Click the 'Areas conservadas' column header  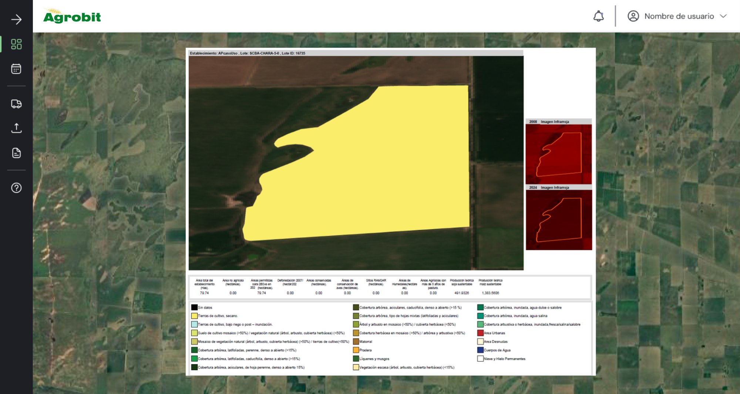tap(319, 282)
